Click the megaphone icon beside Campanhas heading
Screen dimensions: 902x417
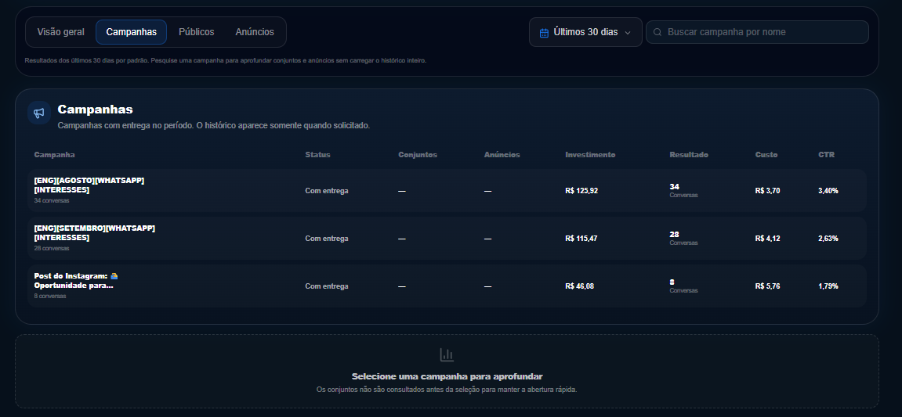point(39,113)
